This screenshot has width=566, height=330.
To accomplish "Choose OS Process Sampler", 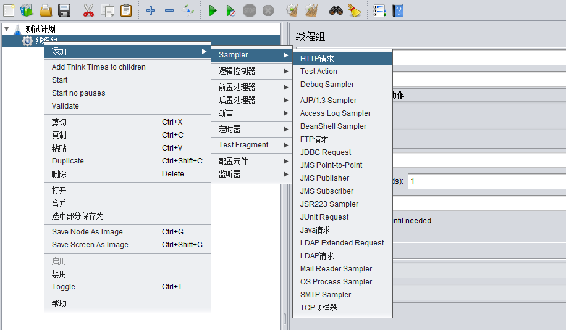I will 342,282.
